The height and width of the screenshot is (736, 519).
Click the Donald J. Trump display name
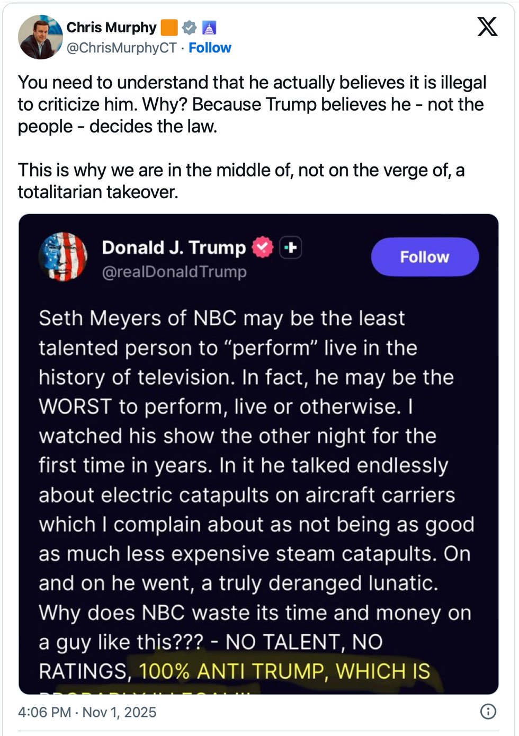click(x=174, y=247)
